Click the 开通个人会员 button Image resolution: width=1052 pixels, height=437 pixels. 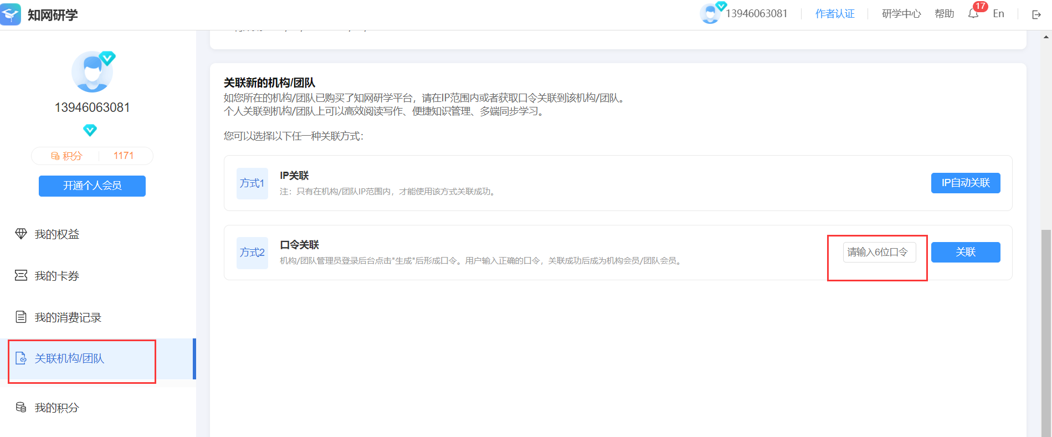(x=92, y=186)
